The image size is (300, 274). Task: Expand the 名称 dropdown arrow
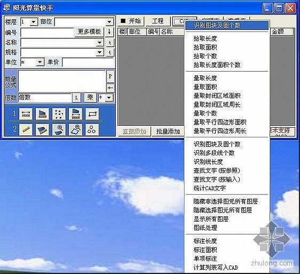pyautogui.click(x=99, y=43)
